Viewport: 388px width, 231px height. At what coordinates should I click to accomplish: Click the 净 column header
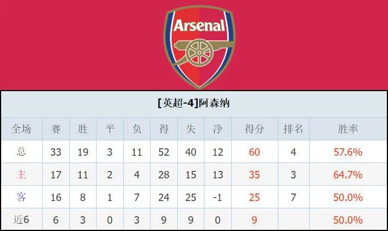218,129
